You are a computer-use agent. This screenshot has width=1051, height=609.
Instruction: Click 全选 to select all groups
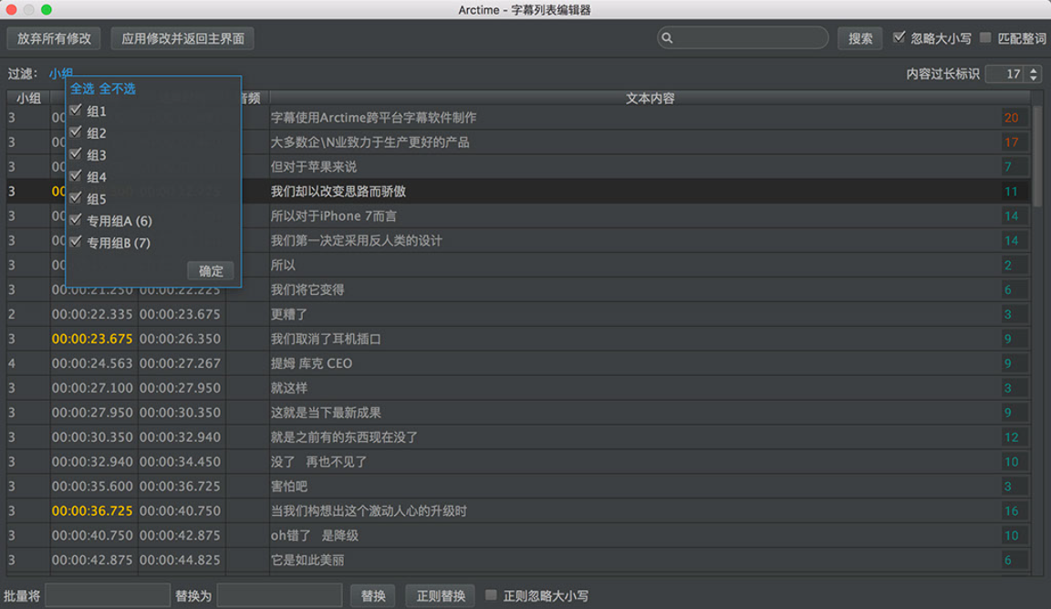click(82, 89)
